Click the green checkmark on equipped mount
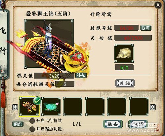Image resolution: width=165 pixels, height=136 pixels. coord(37,100)
